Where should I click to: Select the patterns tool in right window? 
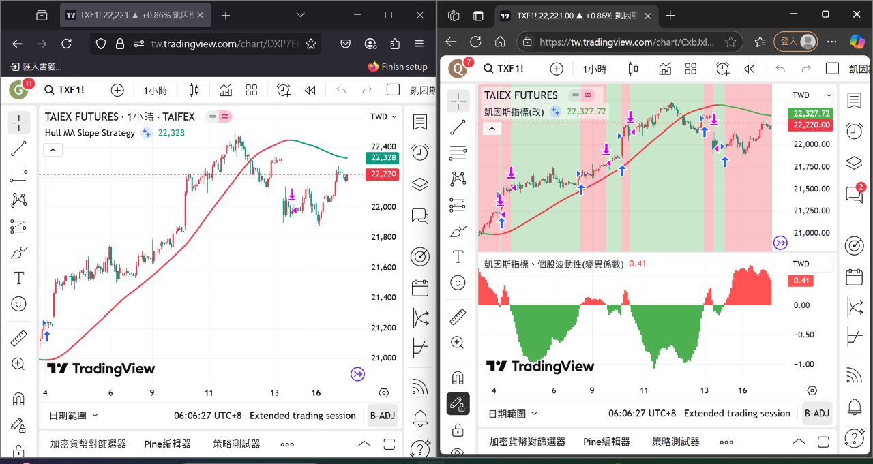coord(458,179)
